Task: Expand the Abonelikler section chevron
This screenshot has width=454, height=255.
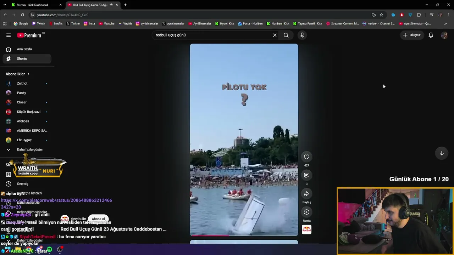Action: (29, 74)
